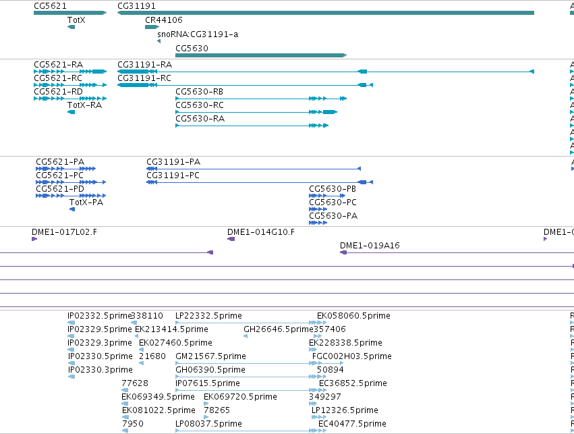Select the EK228338.5prime EST label
This screenshot has height=434, width=574.
coord(345,343)
